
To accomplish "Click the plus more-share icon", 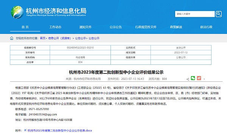I will pos(204,79).
